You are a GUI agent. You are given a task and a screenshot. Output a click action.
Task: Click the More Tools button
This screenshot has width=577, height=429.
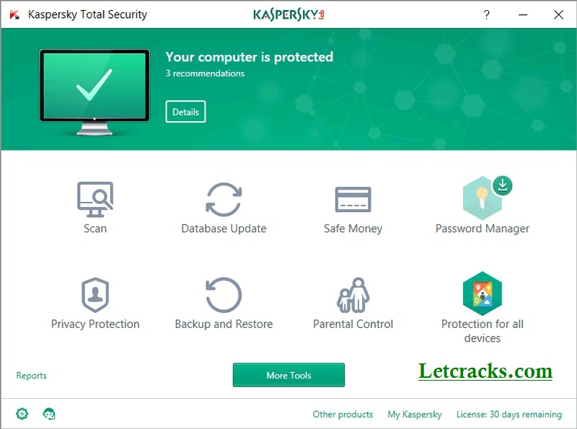(289, 375)
